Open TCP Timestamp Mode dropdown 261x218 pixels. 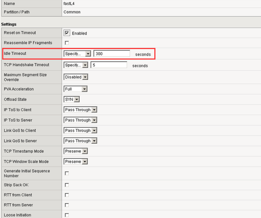pos(76,151)
